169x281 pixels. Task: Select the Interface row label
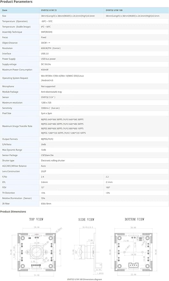coord(7,54)
